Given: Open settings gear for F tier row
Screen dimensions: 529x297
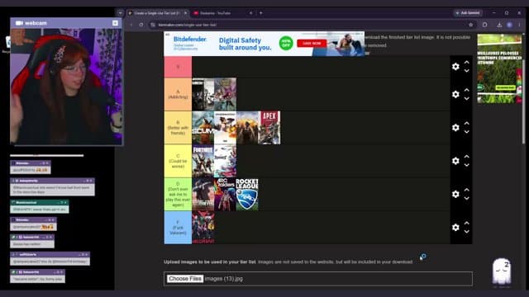Looking at the screenshot, I should (455, 228).
